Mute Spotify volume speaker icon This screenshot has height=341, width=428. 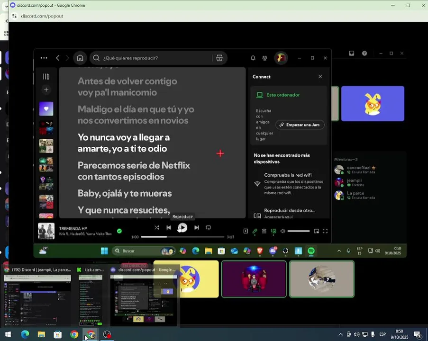283,231
